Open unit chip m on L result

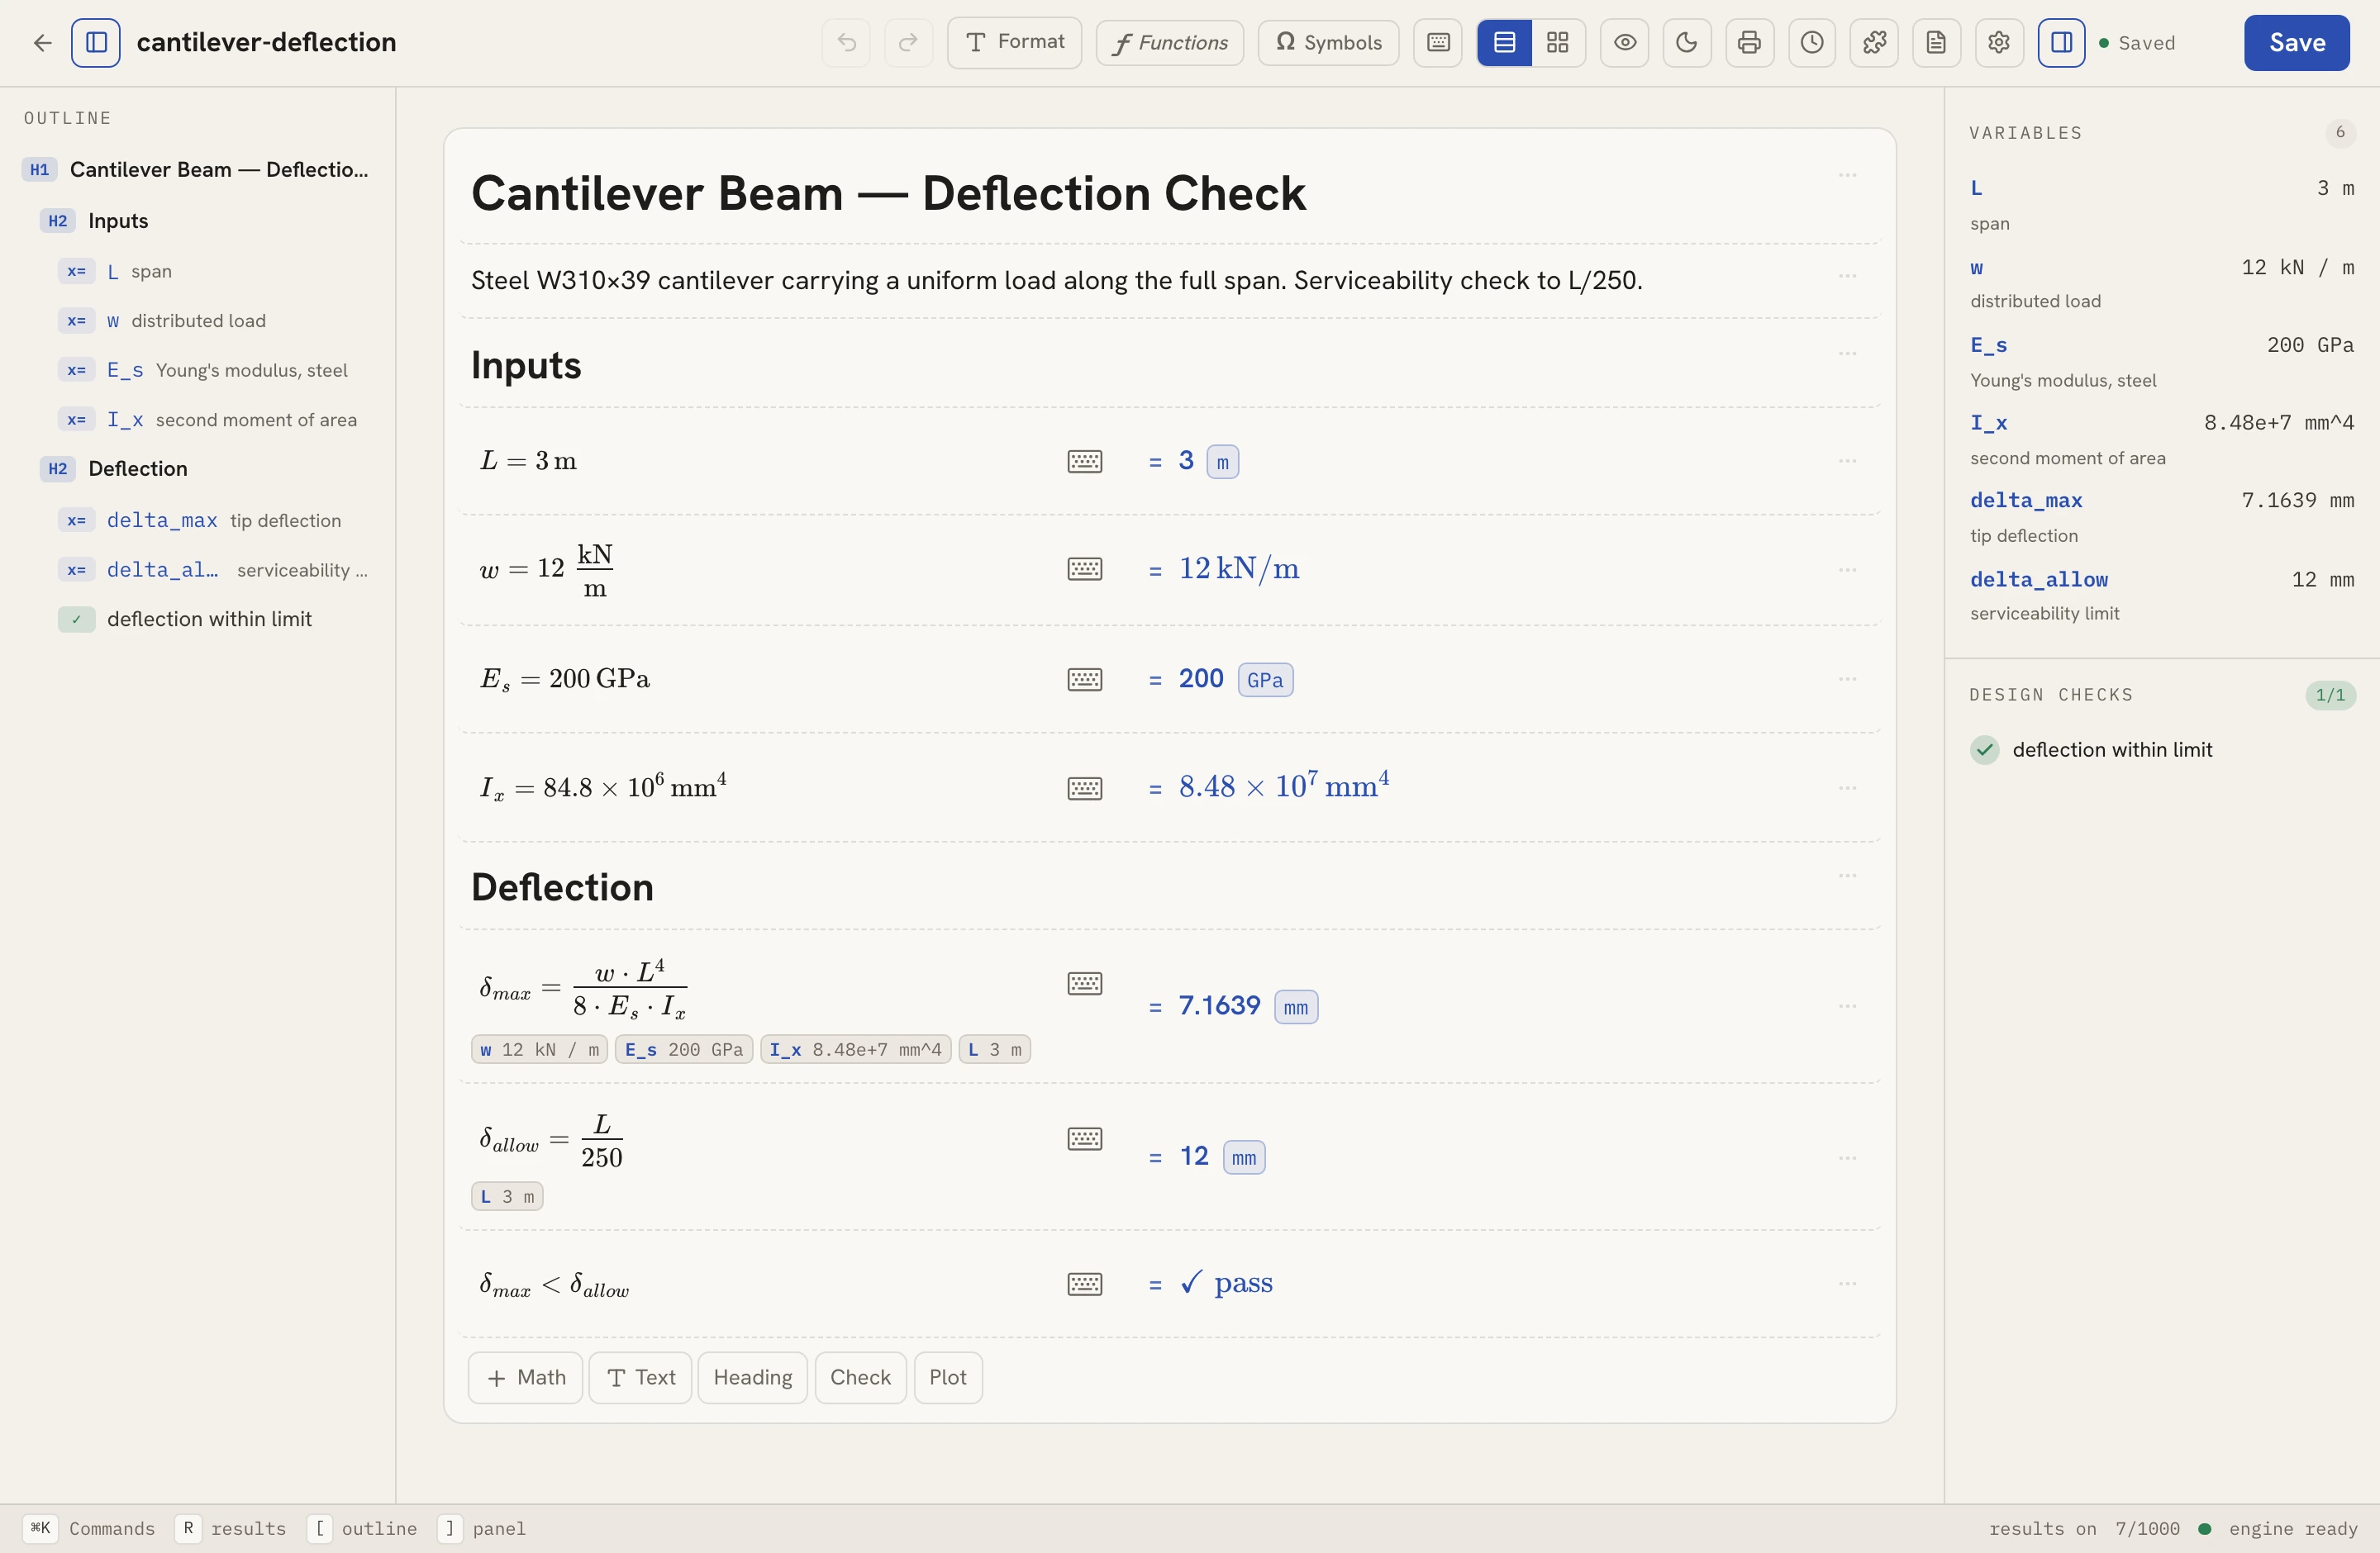1222,463
